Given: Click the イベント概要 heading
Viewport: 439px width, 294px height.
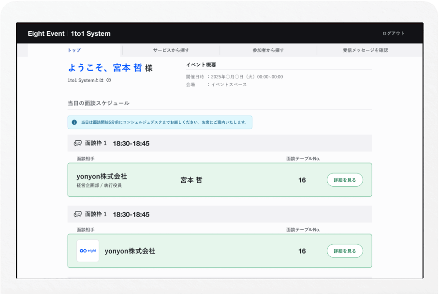Looking at the screenshot, I should coord(201,65).
